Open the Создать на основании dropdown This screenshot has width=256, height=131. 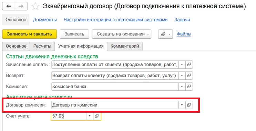pyautogui.click(x=122, y=34)
